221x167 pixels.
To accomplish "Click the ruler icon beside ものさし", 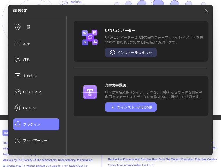I will [18, 76].
